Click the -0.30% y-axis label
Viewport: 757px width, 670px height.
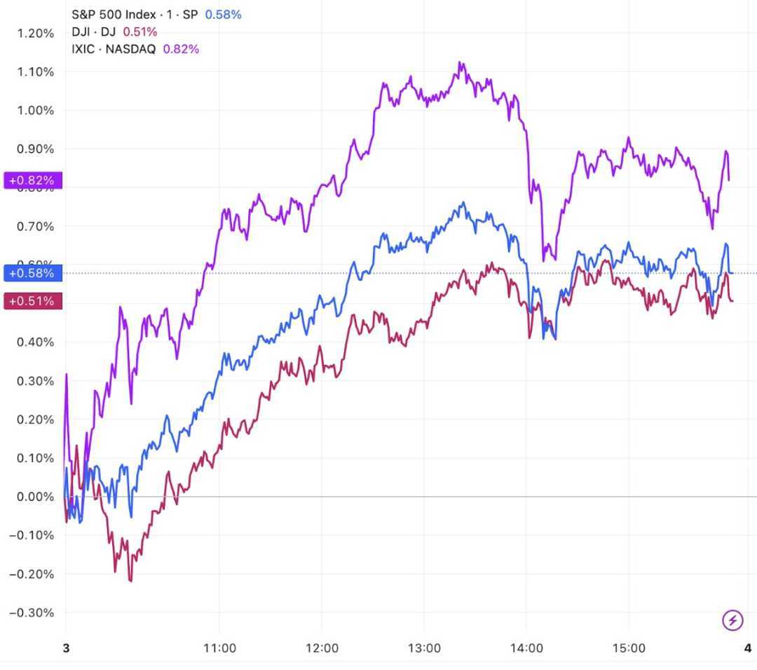coord(32,612)
